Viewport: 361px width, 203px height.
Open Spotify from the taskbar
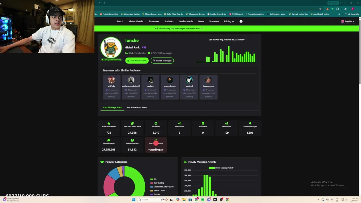(x=202, y=200)
